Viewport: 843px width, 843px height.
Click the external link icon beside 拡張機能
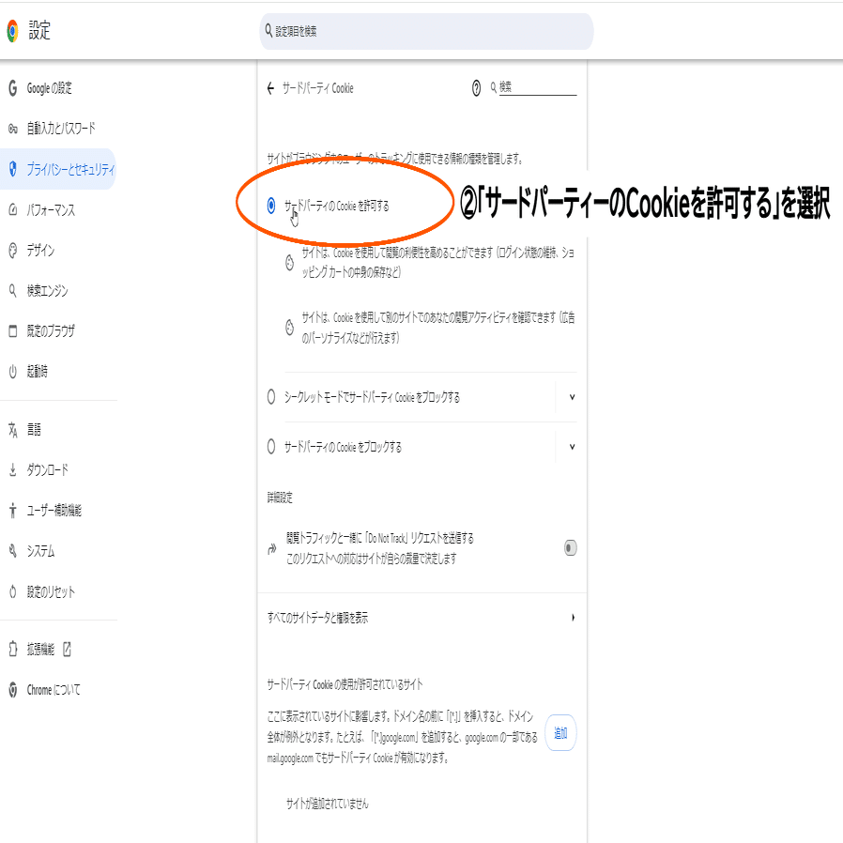68,649
